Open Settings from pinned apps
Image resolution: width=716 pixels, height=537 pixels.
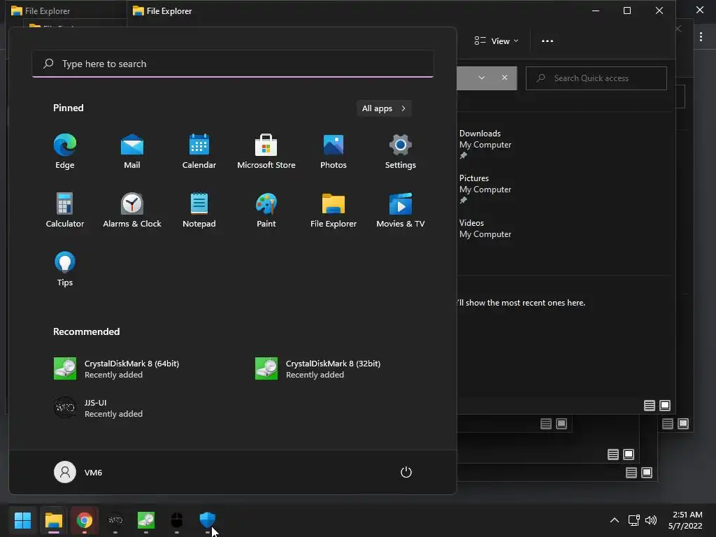tap(401, 152)
